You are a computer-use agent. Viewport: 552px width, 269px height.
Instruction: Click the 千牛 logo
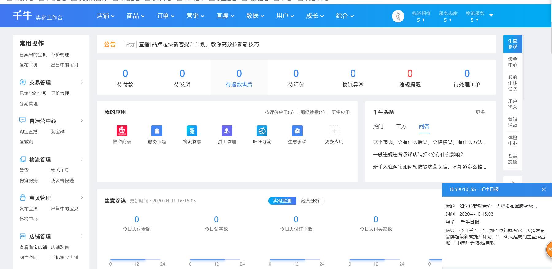pos(22,16)
